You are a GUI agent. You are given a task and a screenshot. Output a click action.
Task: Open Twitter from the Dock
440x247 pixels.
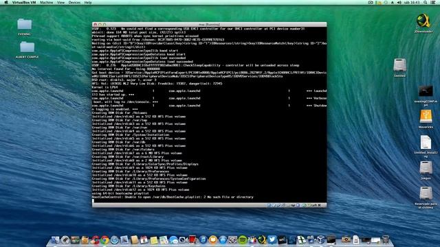point(272,239)
